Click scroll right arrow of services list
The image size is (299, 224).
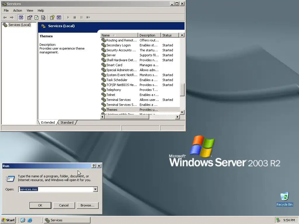178,117
